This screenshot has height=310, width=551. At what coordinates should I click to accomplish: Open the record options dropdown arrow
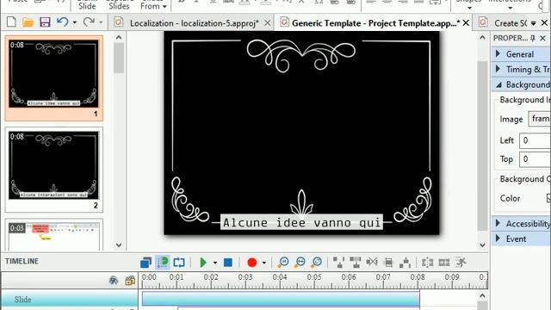click(x=264, y=263)
